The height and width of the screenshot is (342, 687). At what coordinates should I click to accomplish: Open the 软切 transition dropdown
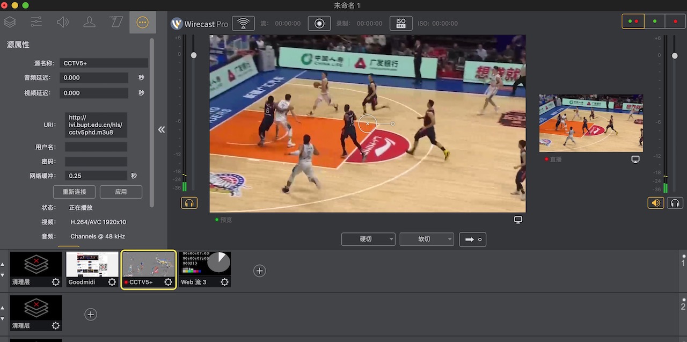coord(427,239)
